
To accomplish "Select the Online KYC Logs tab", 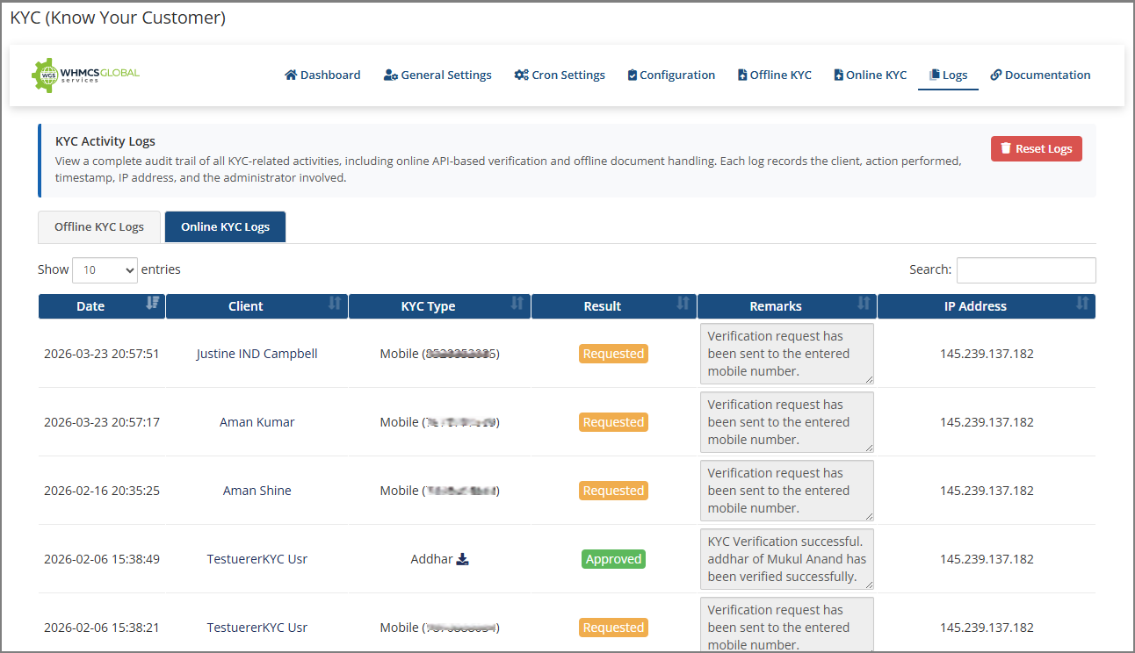I will pyautogui.click(x=225, y=227).
